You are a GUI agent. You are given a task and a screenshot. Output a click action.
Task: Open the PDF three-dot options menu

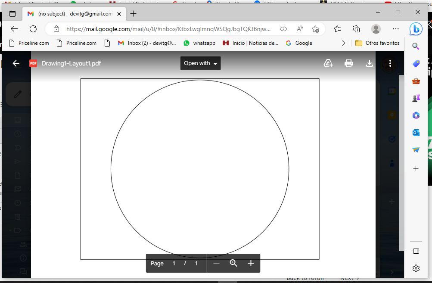(390, 63)
